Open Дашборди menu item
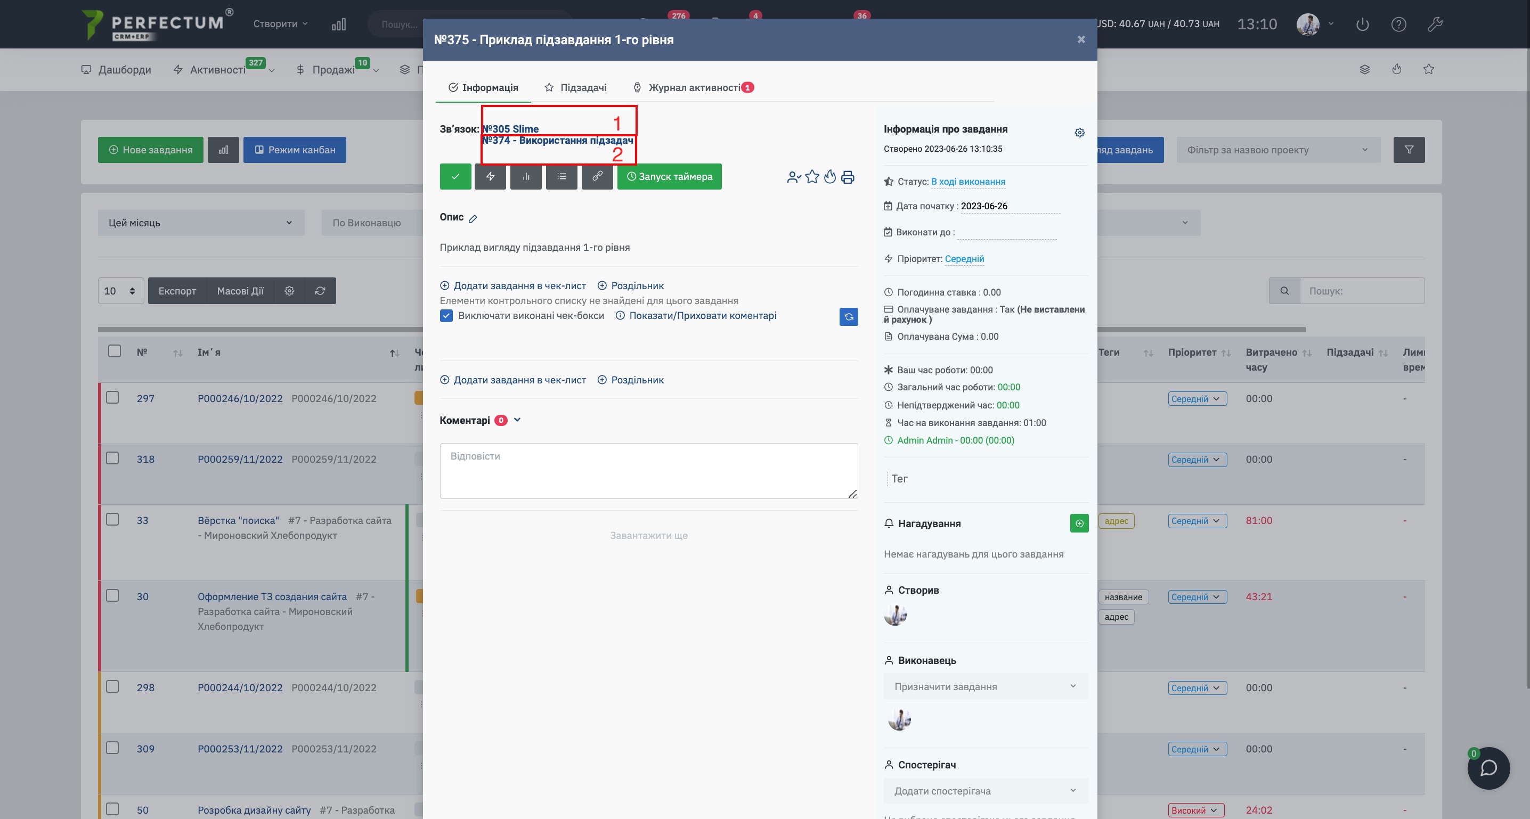This screenshot has width=1530, height=819. coord(117,69)
